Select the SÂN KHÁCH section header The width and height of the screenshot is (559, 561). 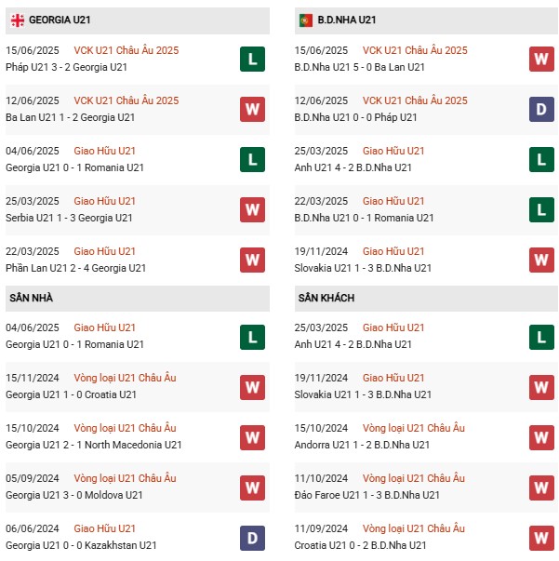click(426, 298)
